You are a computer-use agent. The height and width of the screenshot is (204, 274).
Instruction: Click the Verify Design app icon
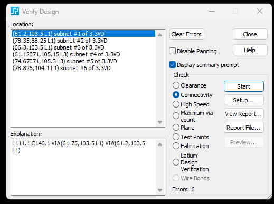15,11
